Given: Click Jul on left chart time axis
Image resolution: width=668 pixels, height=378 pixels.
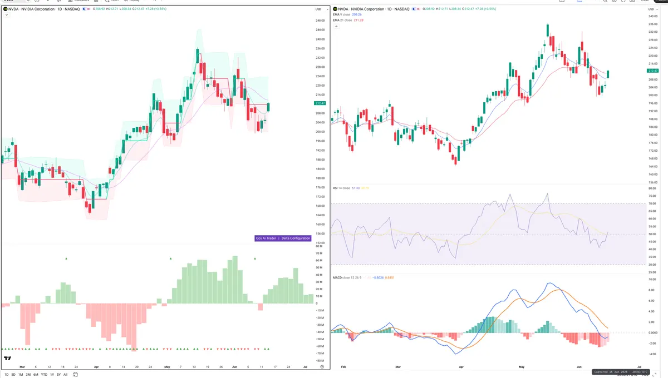Looking at the screenshot, I should (304, 367).
